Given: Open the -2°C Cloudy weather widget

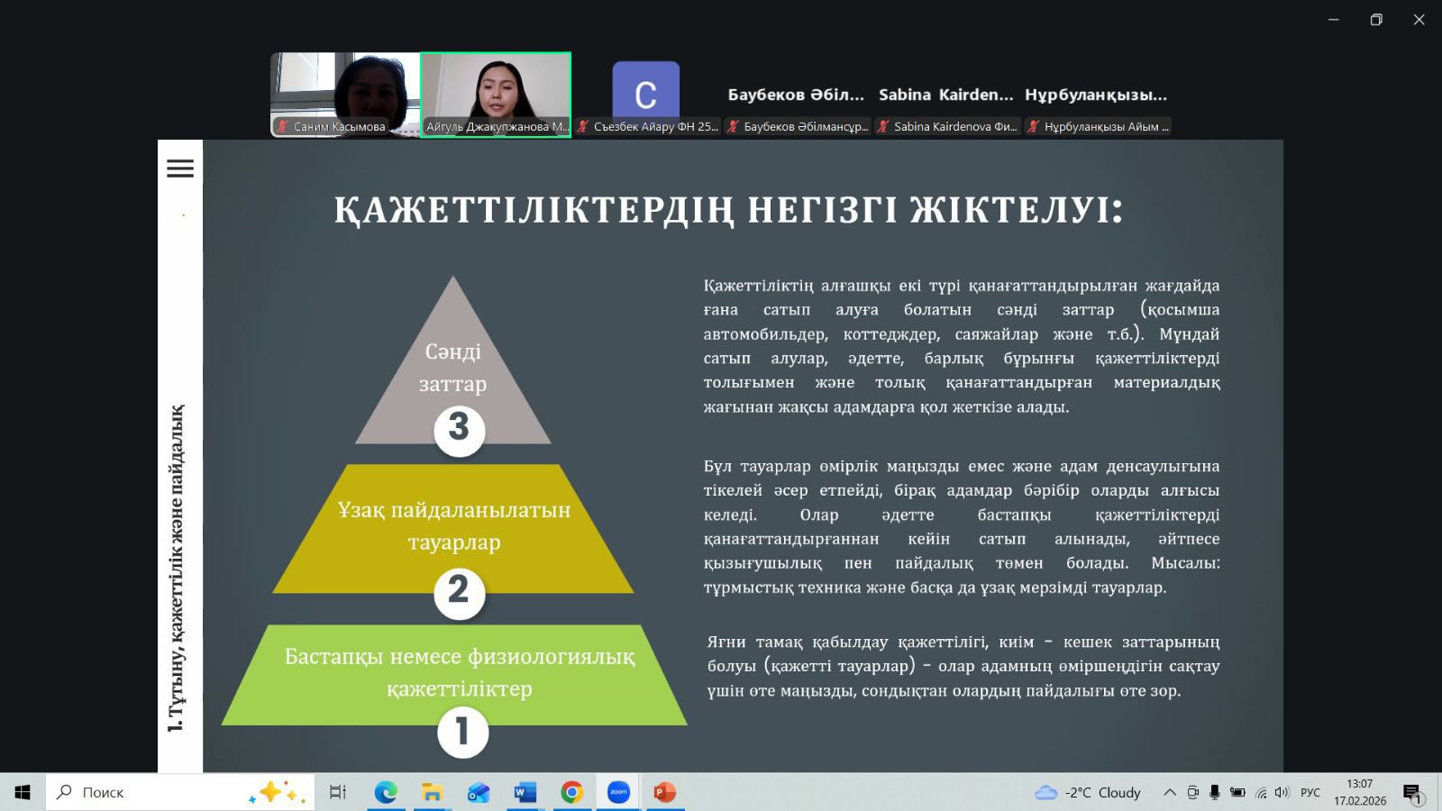Looking at the screenshot, I should (1089, 792).
